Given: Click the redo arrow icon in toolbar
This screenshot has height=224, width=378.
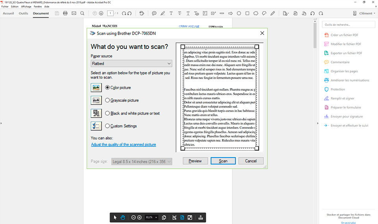Looking at the screenshot, I should 321,13.
